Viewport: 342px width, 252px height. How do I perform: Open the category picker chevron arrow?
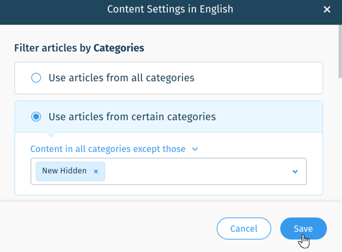pos(295,171)
